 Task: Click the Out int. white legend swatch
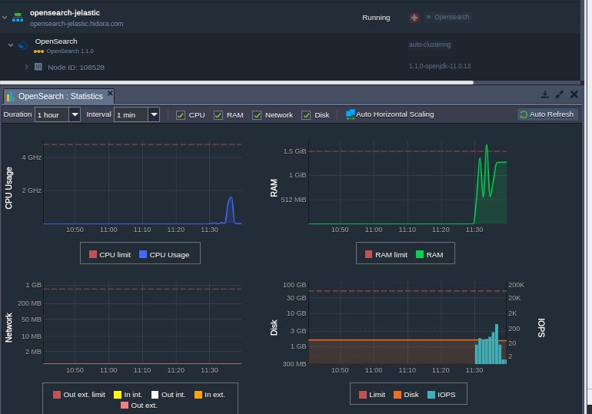pyautogui.click(x=155, y=395)
